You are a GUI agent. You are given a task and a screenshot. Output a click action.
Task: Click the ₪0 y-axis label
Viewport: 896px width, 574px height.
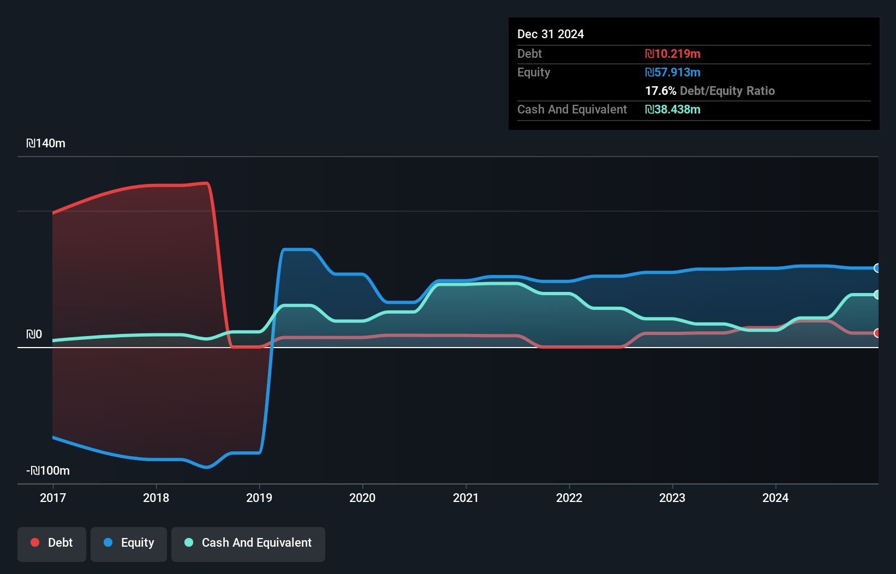34,334
